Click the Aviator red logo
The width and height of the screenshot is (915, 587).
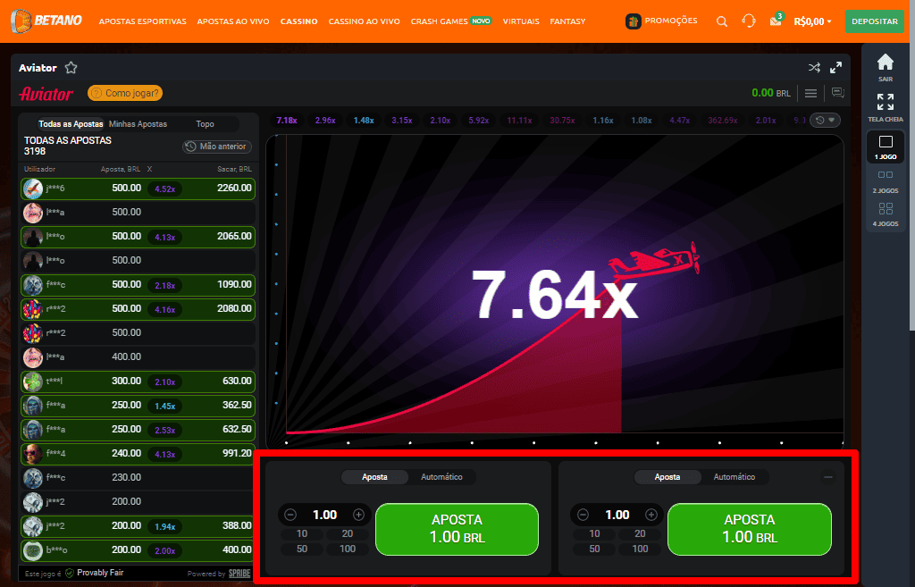(46, 93)
